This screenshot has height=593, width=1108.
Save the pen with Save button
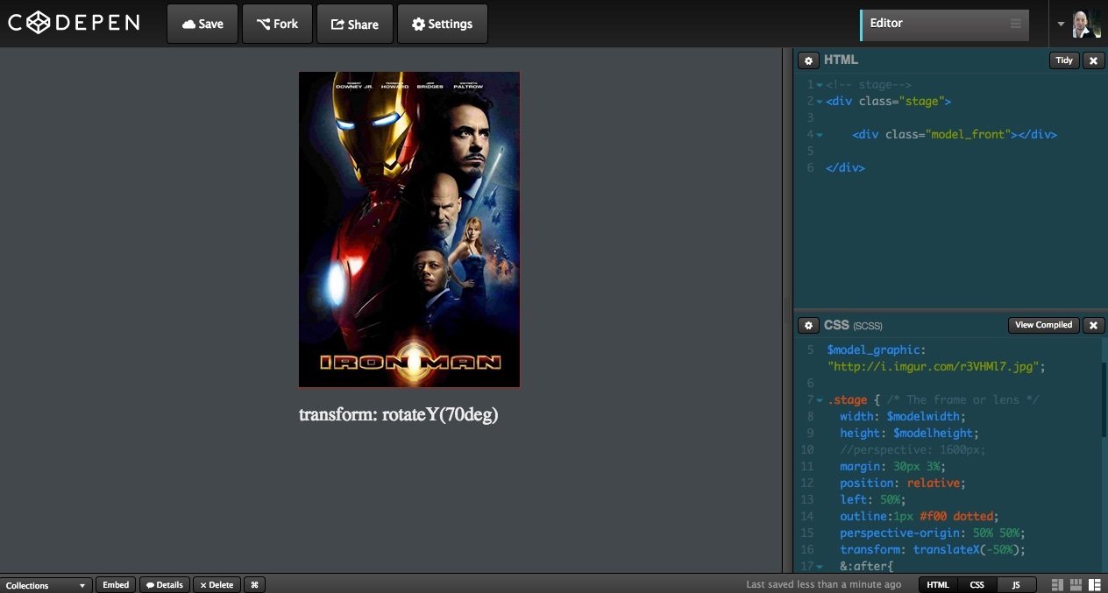coord(202,24)
